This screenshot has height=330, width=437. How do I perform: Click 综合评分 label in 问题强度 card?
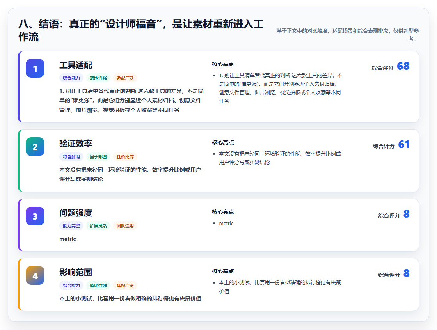[x=389, y=215]
